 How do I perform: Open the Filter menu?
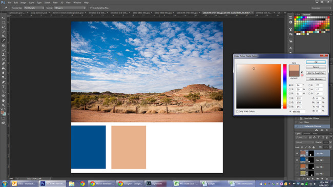(x=55, y=3)
